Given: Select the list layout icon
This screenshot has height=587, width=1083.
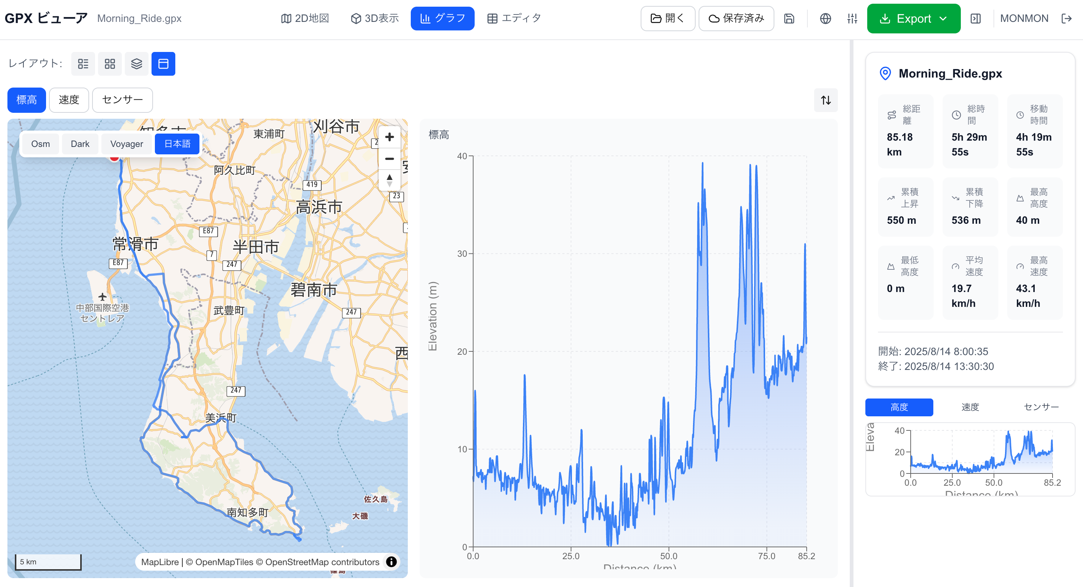Looking at the screenshot, I should (x=83, y=63).
